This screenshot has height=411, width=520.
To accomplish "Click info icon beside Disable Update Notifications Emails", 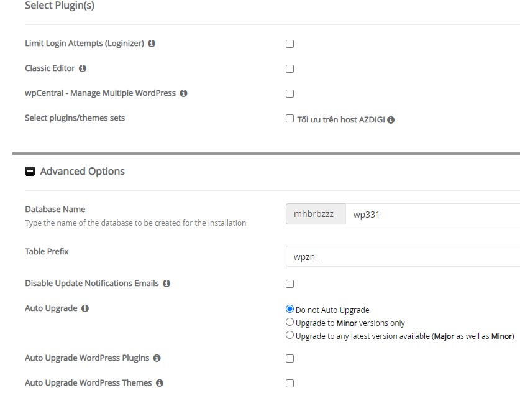I will tap(166, 284).
